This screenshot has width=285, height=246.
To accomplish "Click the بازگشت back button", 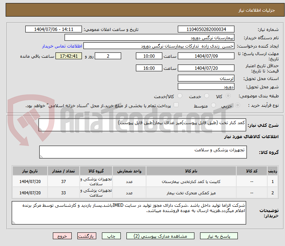I will click(x=87, y=236).
